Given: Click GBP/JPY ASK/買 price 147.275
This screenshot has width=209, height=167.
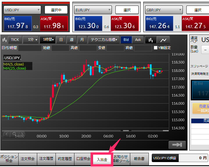Looking at the screenshot, I should pos(195,23).
